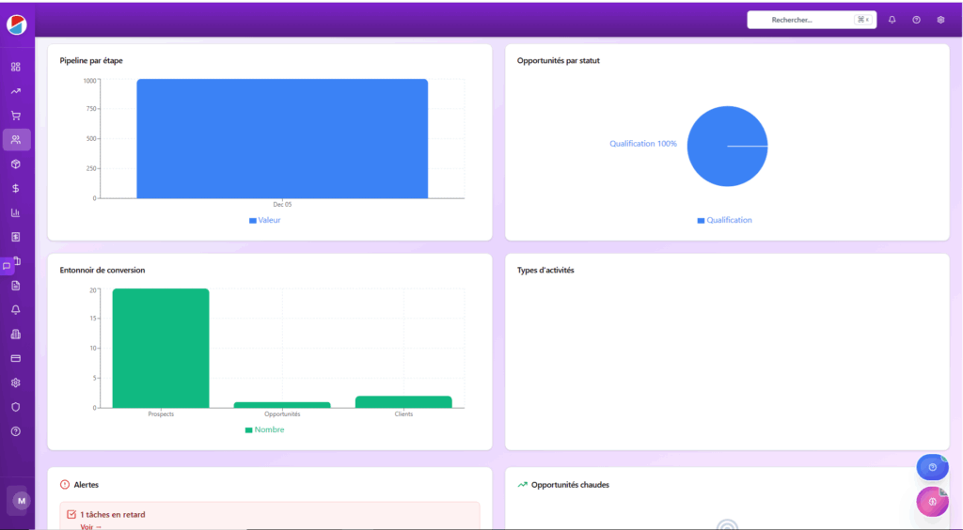Open the bar chart reports icon in sidebar

tap(16, 212)
